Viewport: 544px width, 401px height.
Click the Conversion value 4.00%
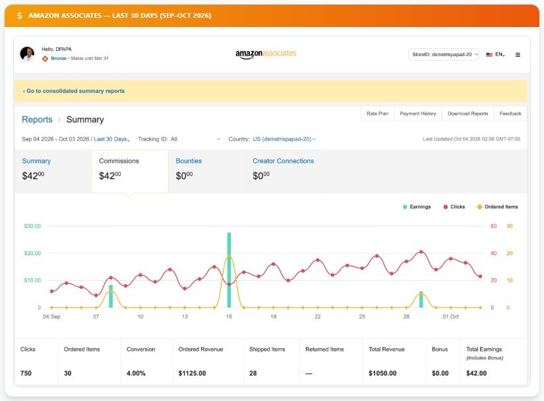[x=136, y=373]
